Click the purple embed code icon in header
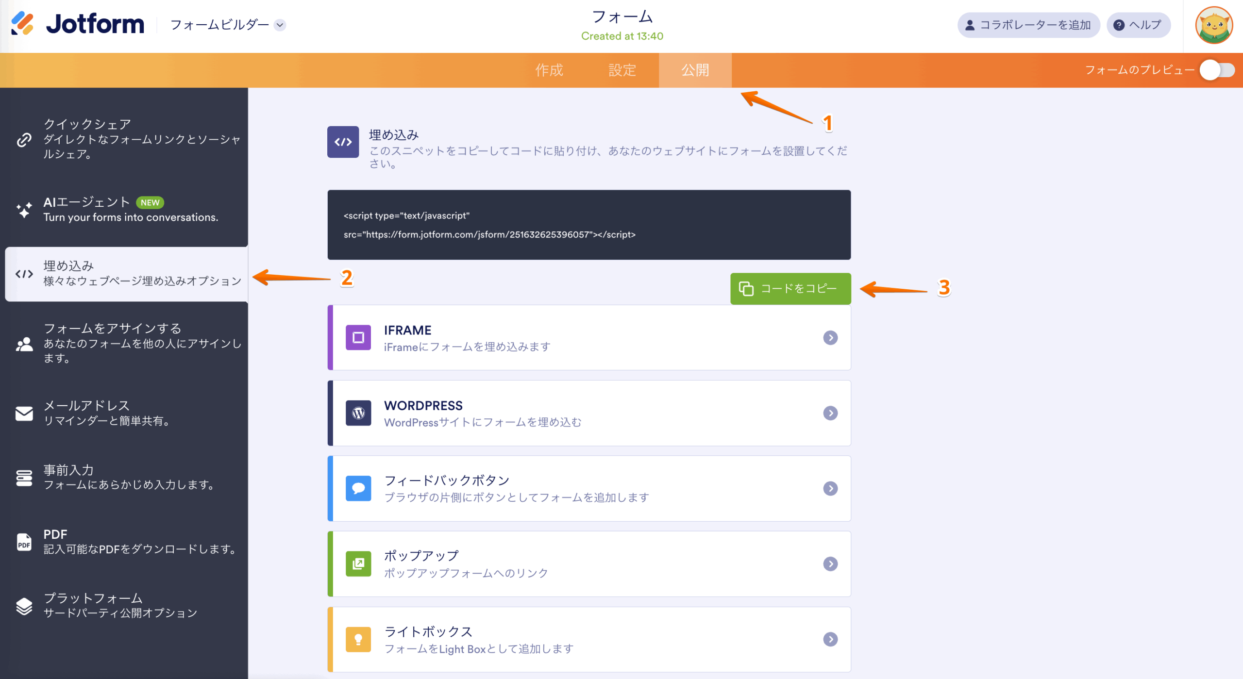Image resolution: width=1243 pixels, height=679 pixels. (x=343, y=142)
